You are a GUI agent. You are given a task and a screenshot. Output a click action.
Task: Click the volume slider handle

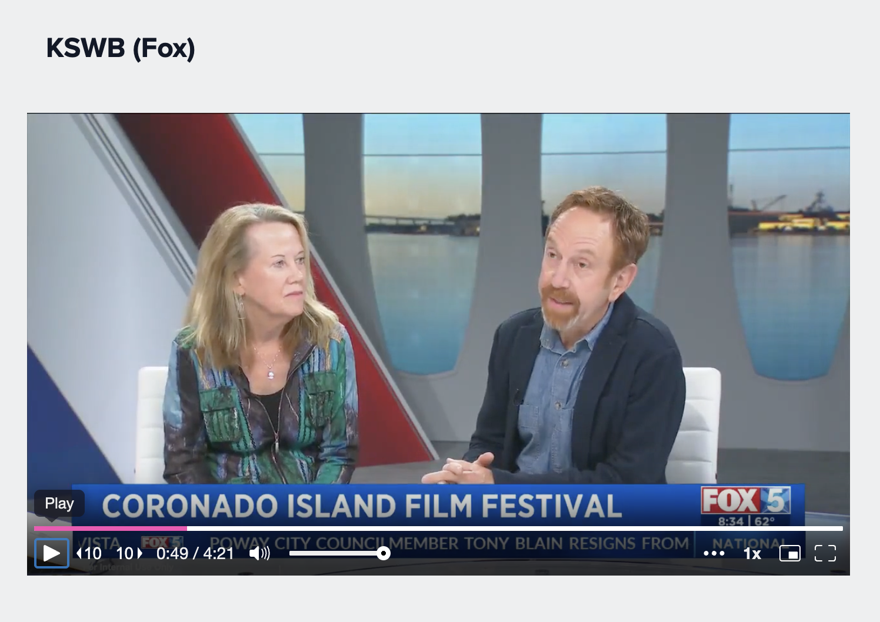click(x=384, y=553)
